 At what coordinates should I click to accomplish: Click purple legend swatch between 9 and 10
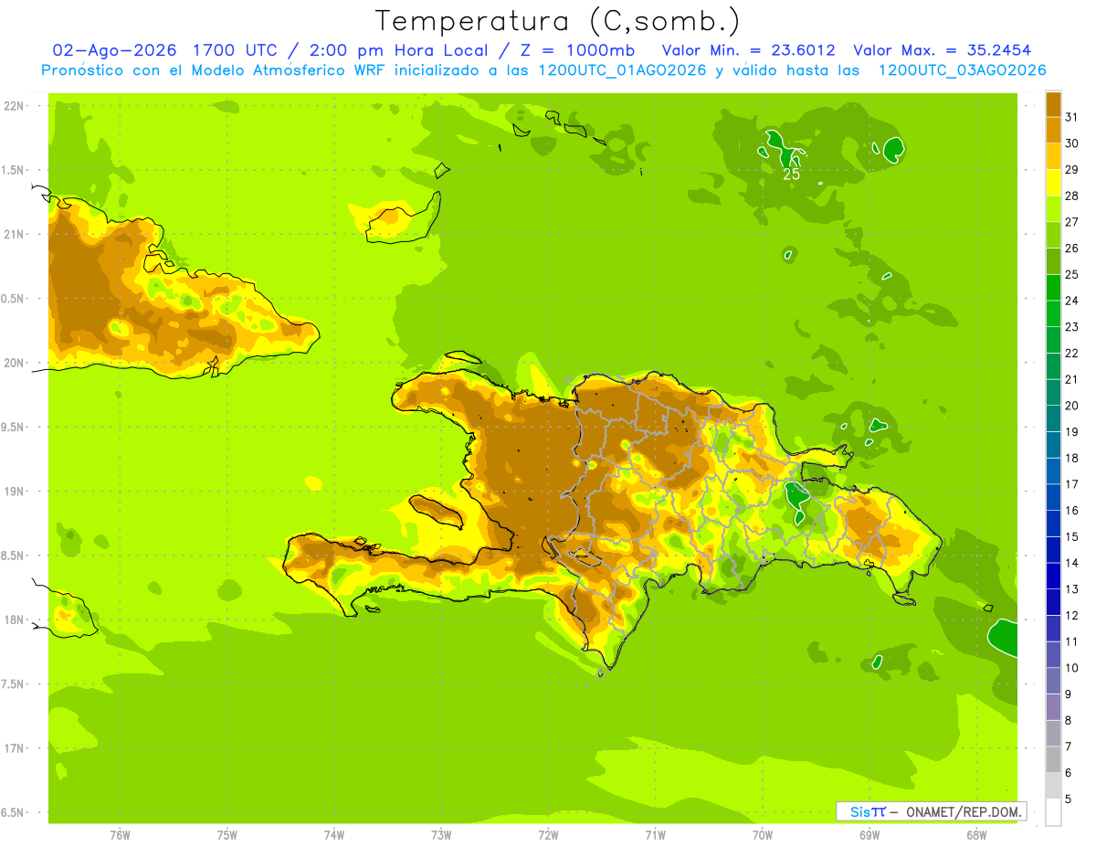pyautogui.click(x=1053, y=681)
